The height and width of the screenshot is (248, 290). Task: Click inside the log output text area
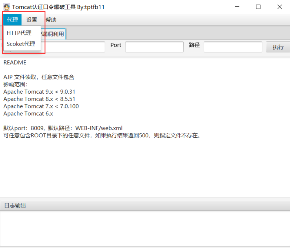145,229
